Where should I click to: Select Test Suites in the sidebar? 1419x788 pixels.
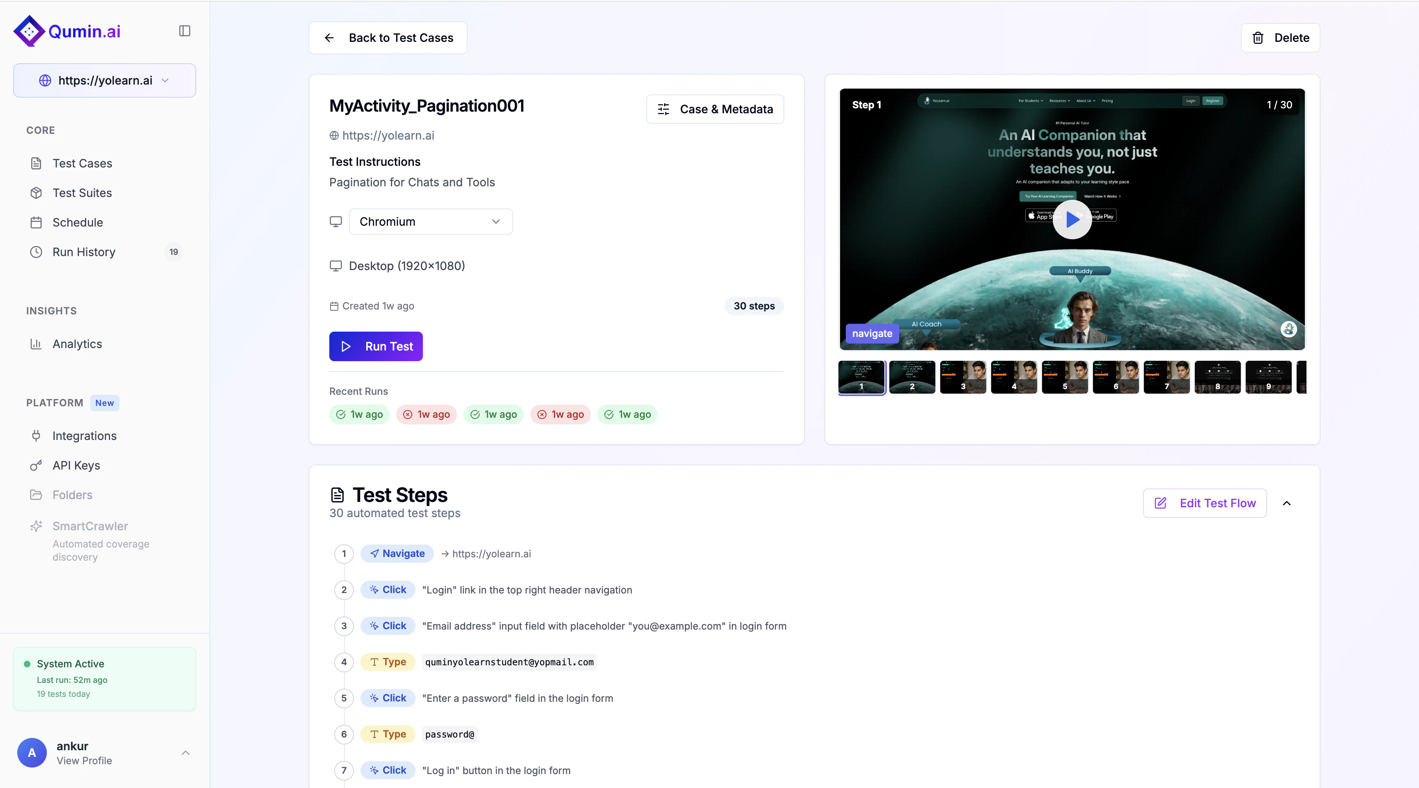tap(83, 193)
